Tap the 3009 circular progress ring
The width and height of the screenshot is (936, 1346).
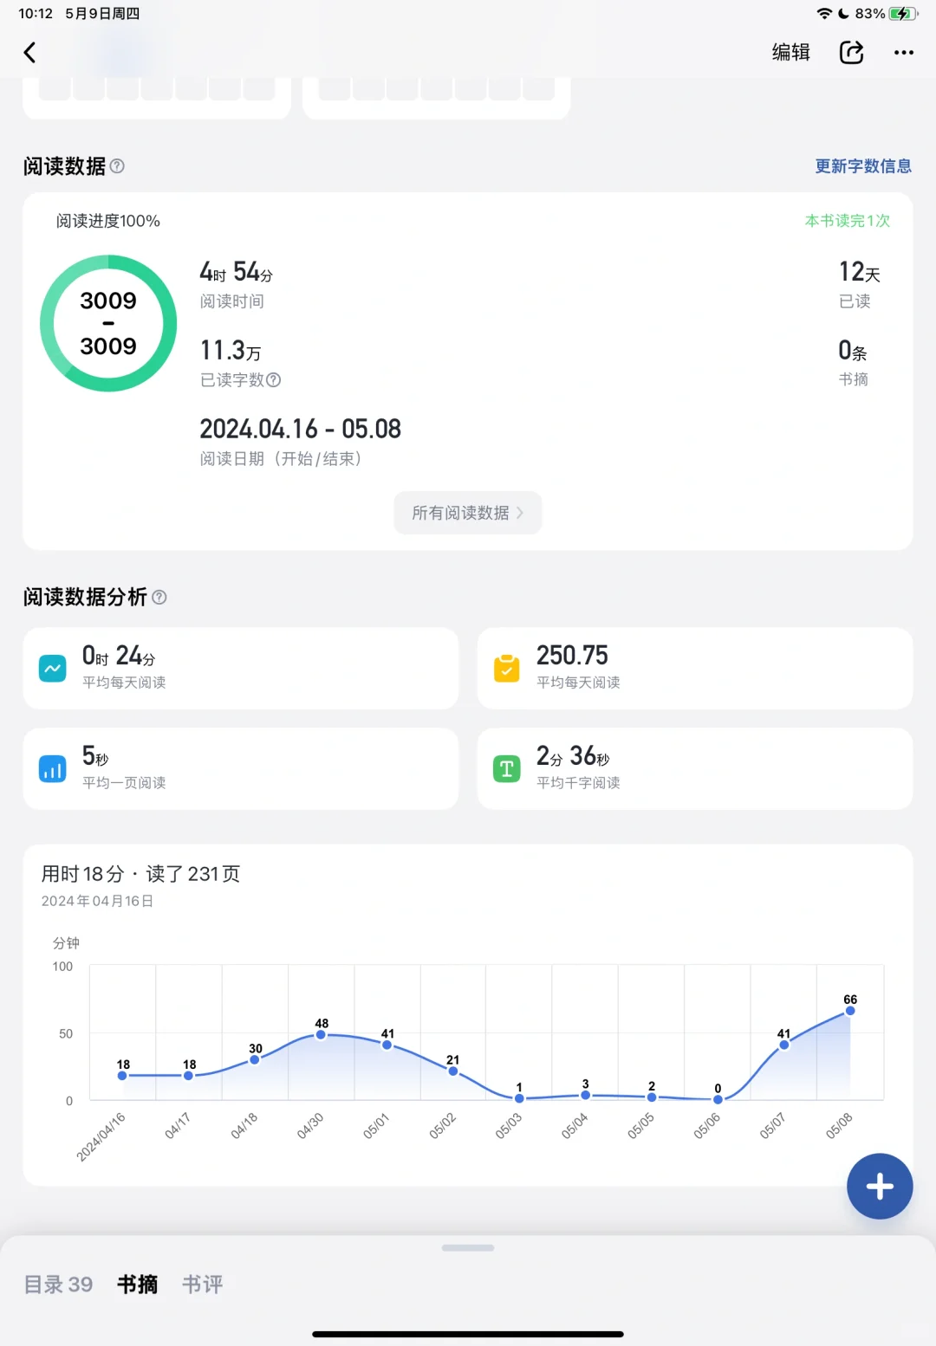[x=108, y=323]
